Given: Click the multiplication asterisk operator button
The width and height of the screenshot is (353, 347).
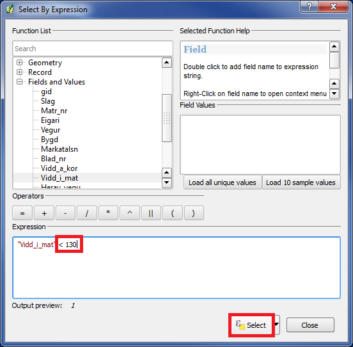Looking at the screenshot, I should [x=108, y=213].
